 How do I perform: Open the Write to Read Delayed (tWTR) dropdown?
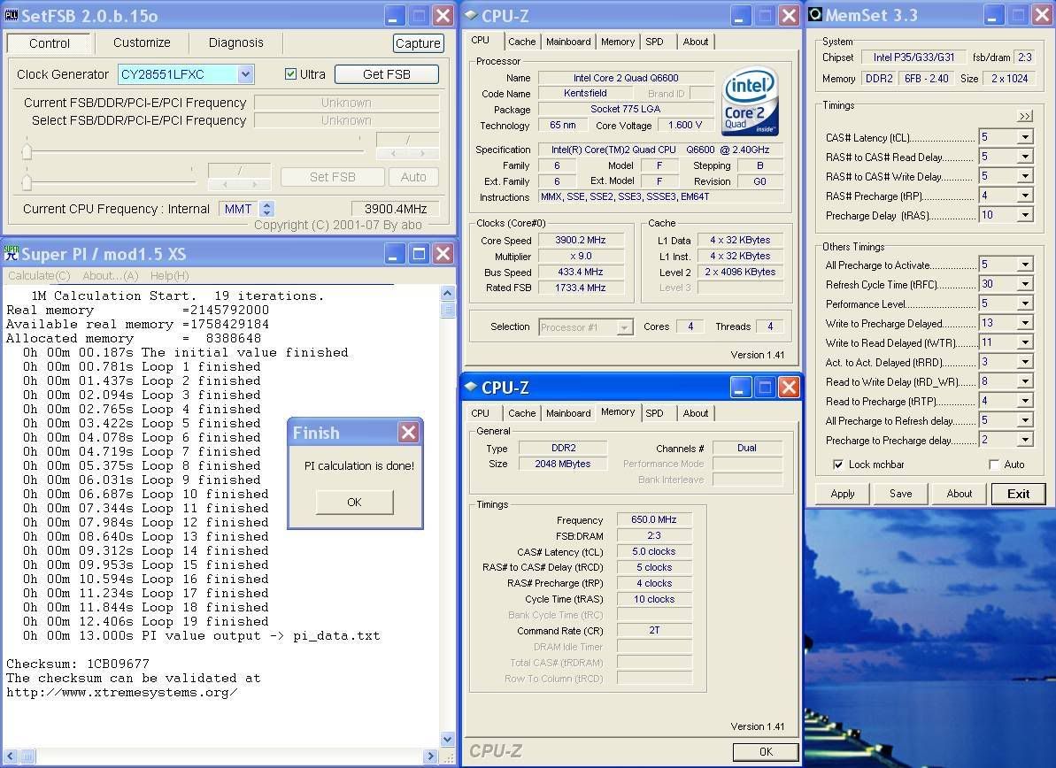click(1024, 342)
